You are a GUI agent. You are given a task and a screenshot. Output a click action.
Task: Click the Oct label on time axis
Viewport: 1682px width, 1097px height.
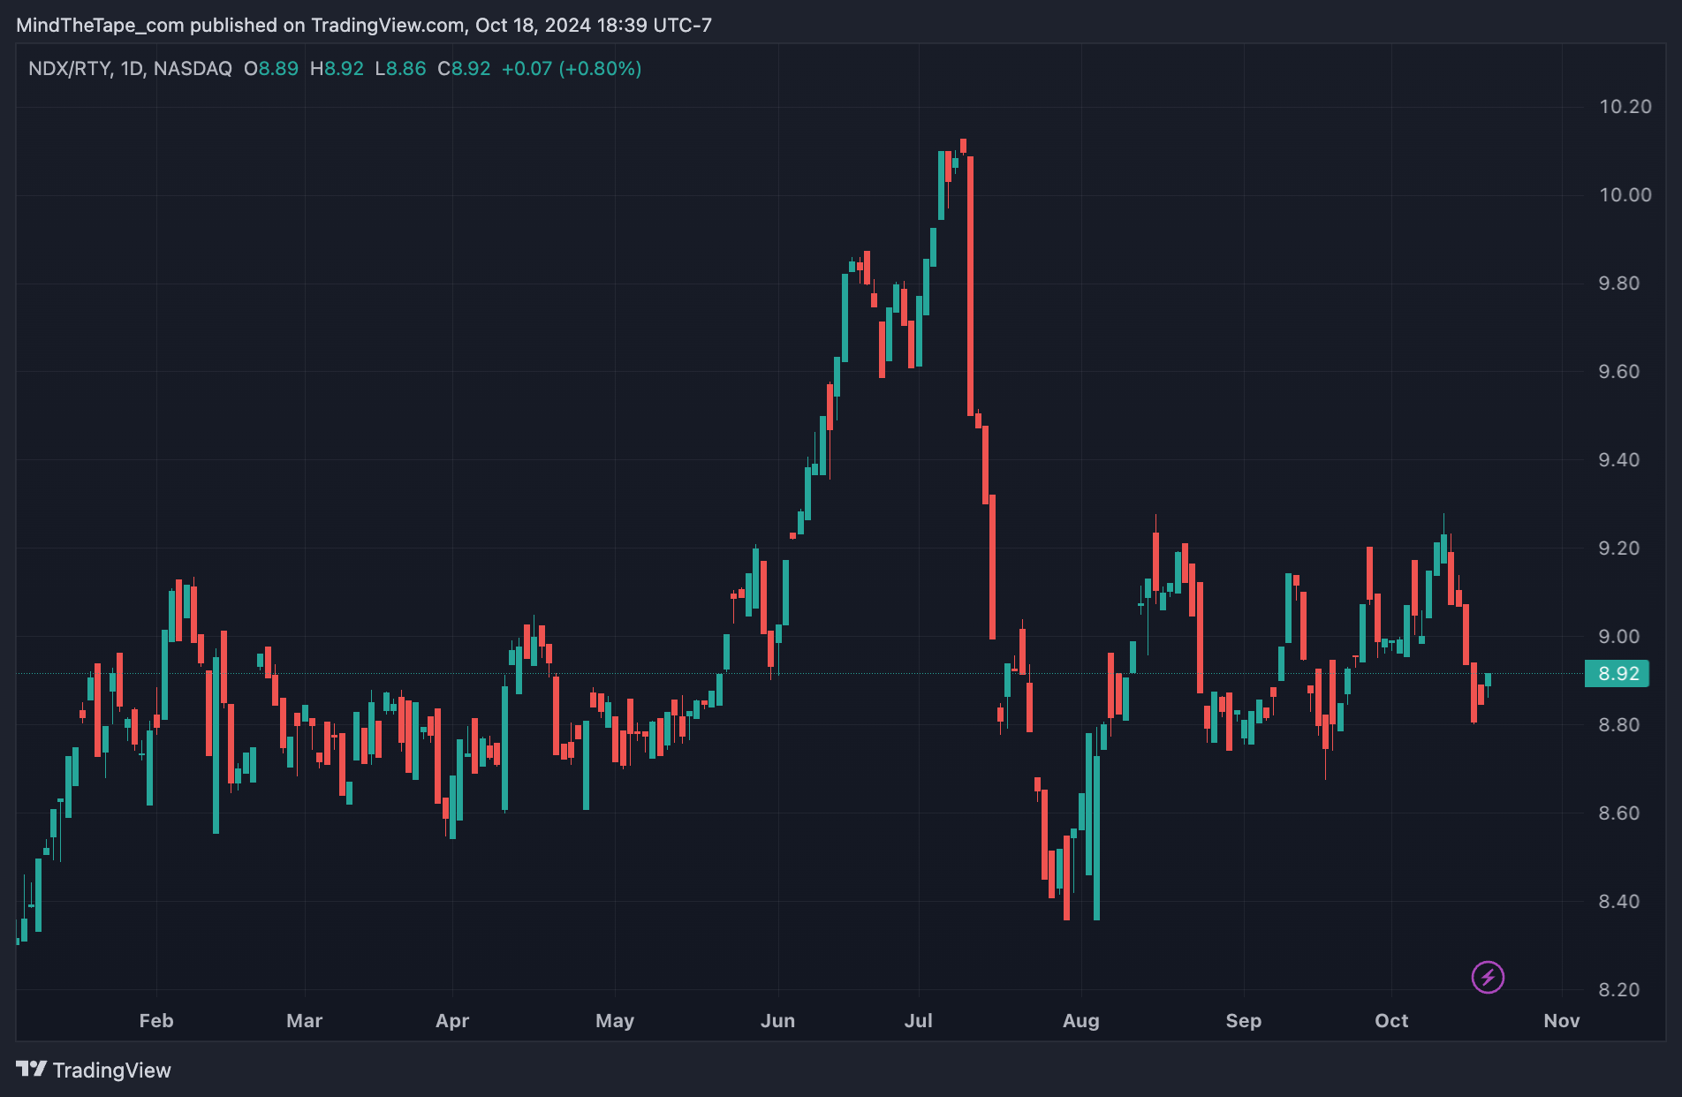click(x=1391, y=1021)
